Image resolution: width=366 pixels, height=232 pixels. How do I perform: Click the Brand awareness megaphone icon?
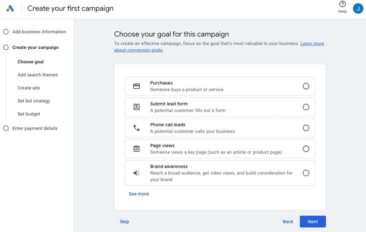[137, 173]
